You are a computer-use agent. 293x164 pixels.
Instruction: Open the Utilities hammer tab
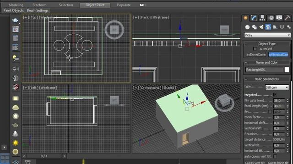click(287, 18)
